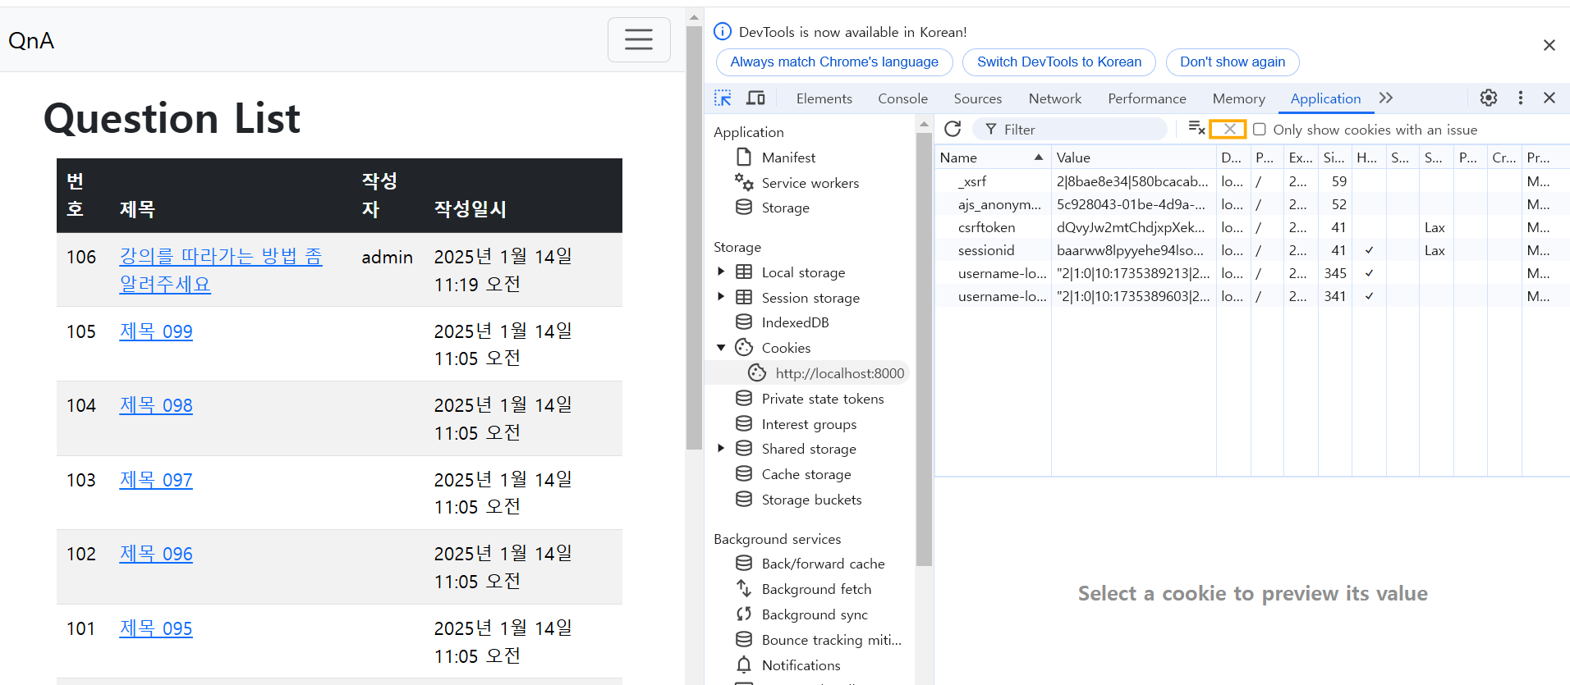
Task: Open Background sync
Action: (815, 614)
